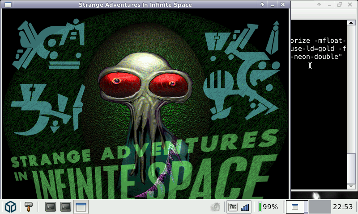Switch to the second terminal taskbar button
The width and height of the screenshot is (358, 214).
66,207
